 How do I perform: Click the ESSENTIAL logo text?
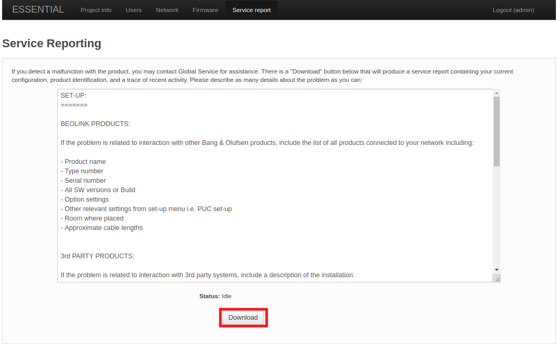tap(38, 9)
